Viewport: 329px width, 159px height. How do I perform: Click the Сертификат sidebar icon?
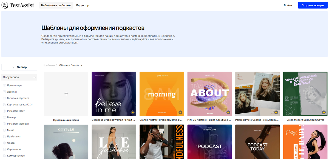pos(4,149)
